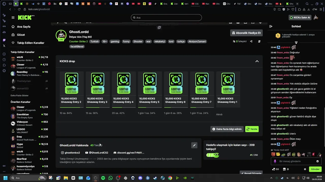This screenshot has width=325, height=182.
Task: Click Giveaway Entry 3 progress bar
Action: pyautogui.click(x=98, y=107)
